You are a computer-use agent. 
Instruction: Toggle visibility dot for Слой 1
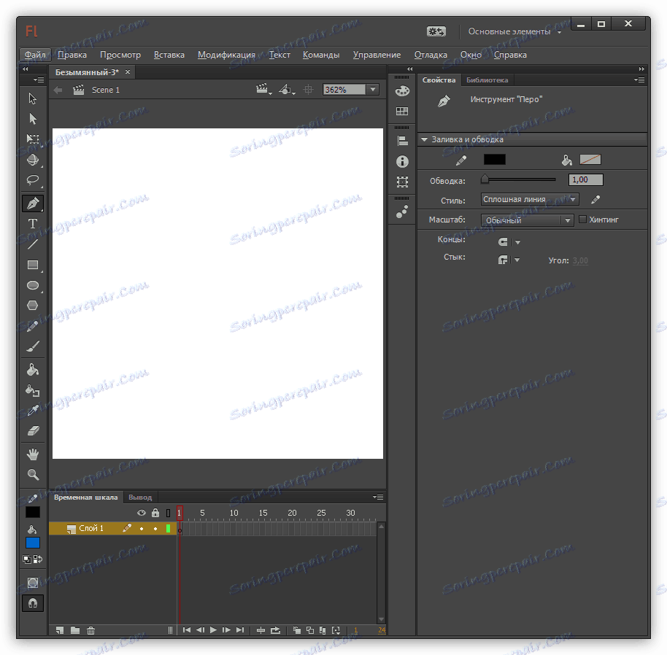142,529
